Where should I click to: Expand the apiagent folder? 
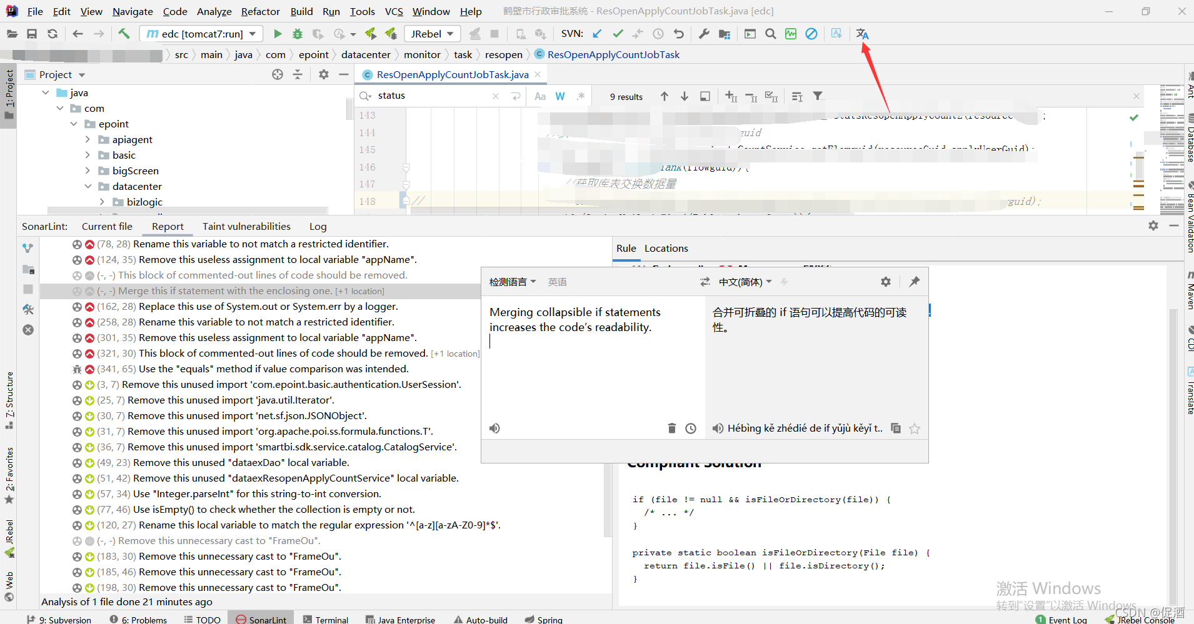coord(88,139)
